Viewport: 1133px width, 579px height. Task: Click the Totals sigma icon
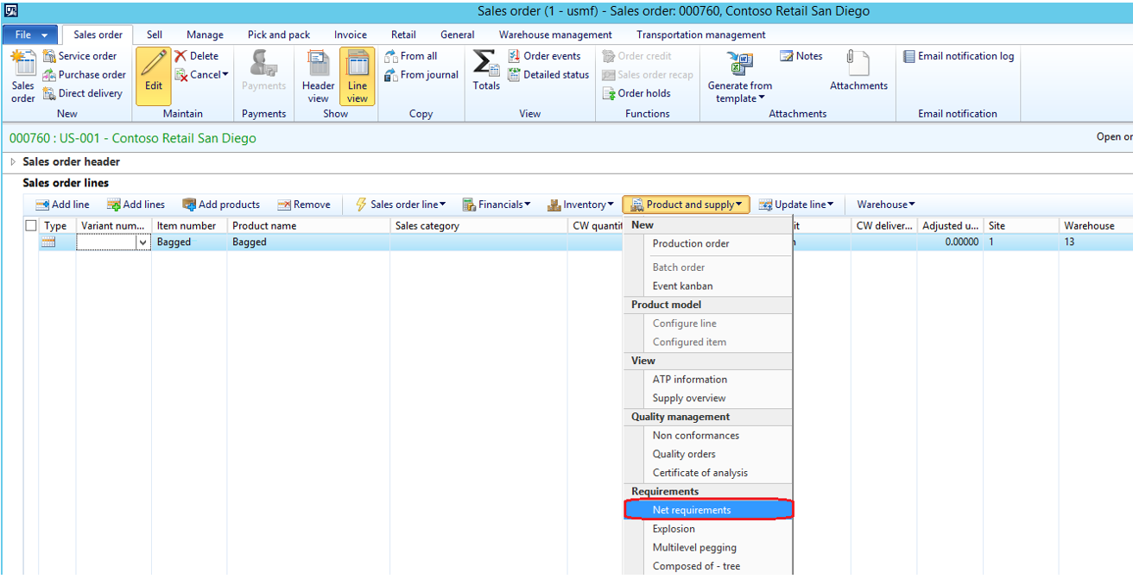pyautogui.click(x=484, y=75)
